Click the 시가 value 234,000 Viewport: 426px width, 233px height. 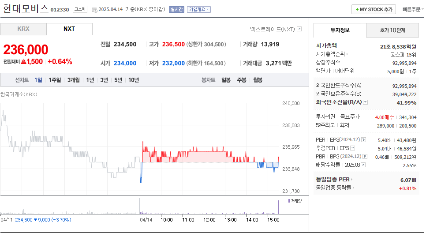tap(125, 63)
